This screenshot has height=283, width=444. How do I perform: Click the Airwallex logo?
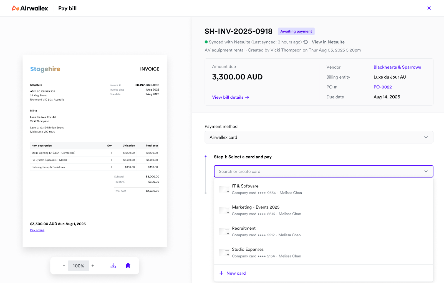[30, 8]
